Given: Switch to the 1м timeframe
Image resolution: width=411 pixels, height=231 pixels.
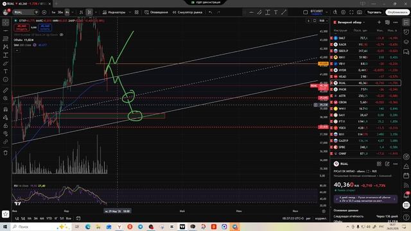Looking at the screenshot, I should tap(53, 12).
